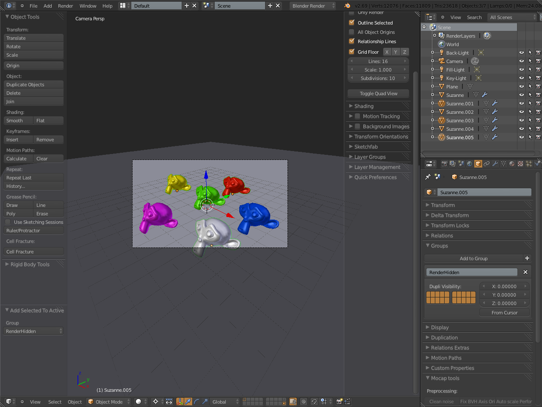Click the From Cursor button
This screenshot has width=542, height=407.
[504, 312]
